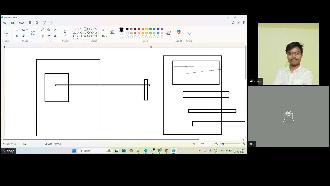Select the Line shape
This screenshot has width=330, height=186.
tap(74, 29)
